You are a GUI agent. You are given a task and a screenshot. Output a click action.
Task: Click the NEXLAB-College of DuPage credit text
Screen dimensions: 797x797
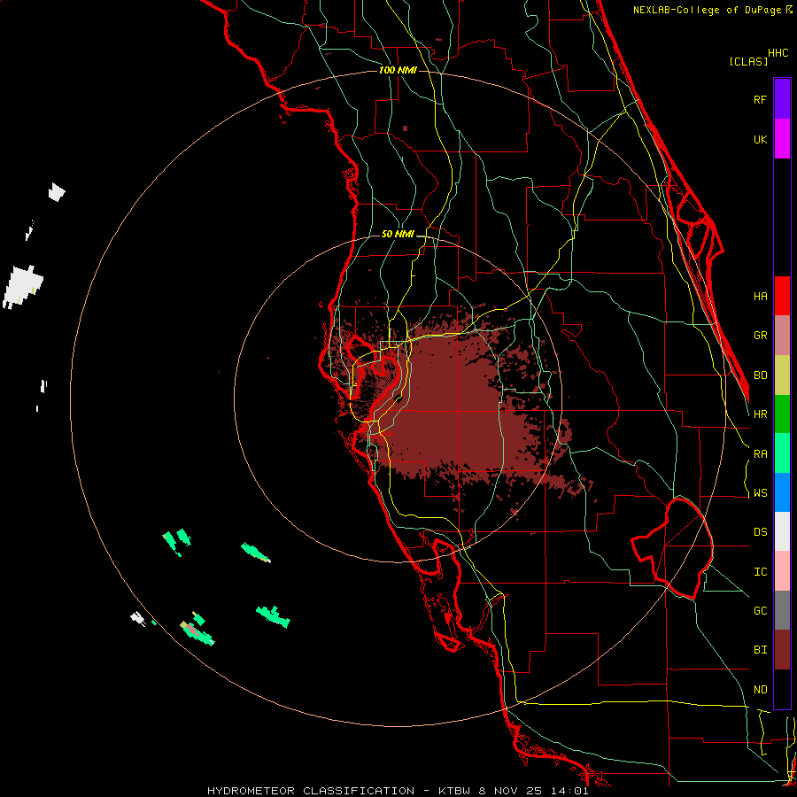tap(708, 10)
